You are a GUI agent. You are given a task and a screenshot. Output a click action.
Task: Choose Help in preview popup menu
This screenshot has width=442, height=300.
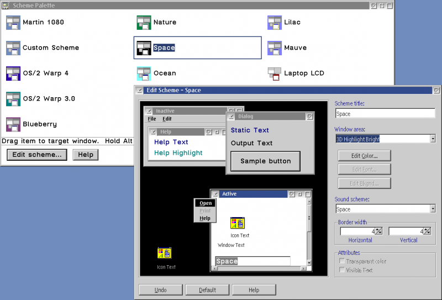pyautogui.click(x=205, y=218)
